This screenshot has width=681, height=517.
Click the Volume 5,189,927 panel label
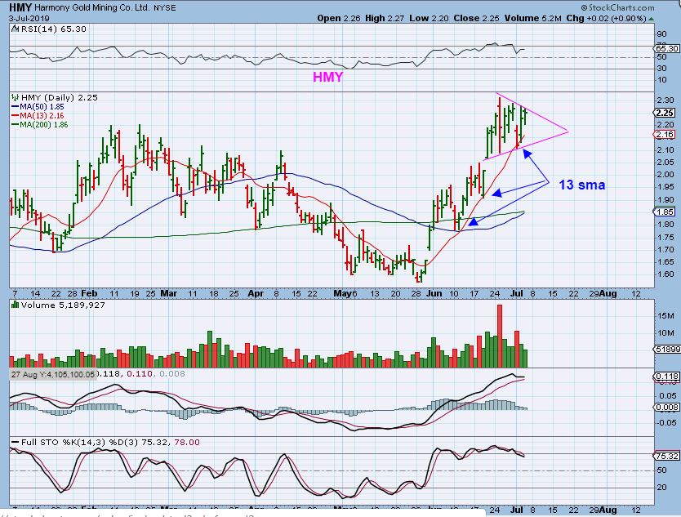63,305
